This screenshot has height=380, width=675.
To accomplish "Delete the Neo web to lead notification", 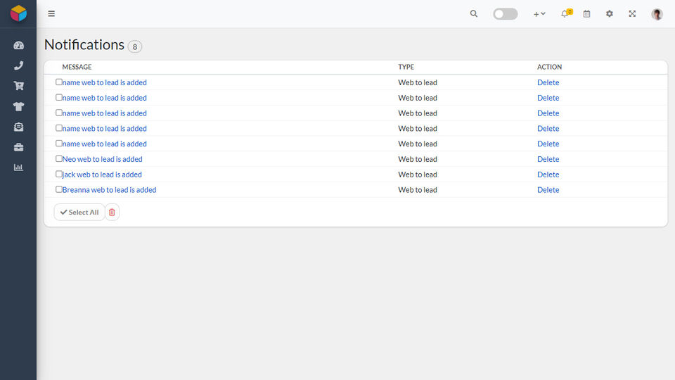I will (548, 159).
